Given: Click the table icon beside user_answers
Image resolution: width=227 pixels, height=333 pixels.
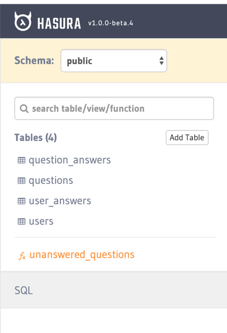Looking at the screenshot, I should 21,201.
